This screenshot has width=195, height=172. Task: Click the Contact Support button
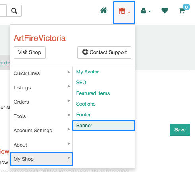tap(104, 52)
